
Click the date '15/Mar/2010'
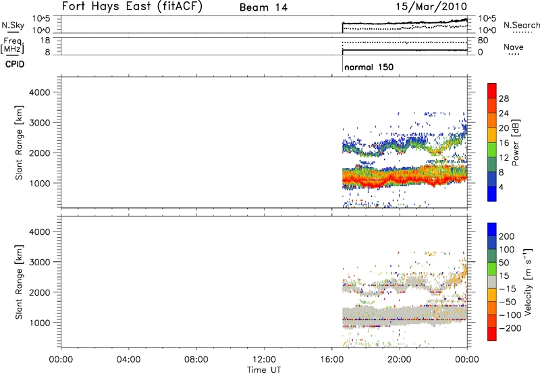[431, 6]
